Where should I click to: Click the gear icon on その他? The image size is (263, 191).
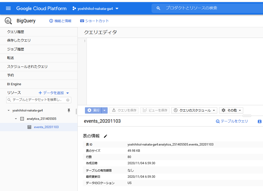223,110
